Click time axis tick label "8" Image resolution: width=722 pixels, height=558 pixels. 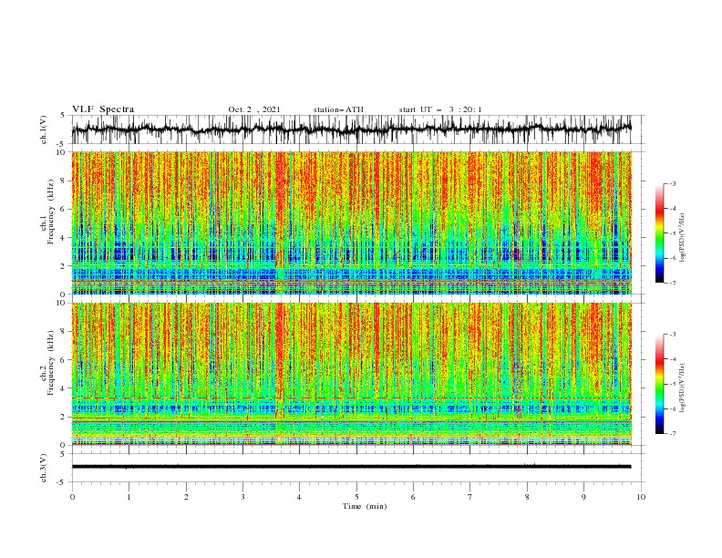click(527, 497)
